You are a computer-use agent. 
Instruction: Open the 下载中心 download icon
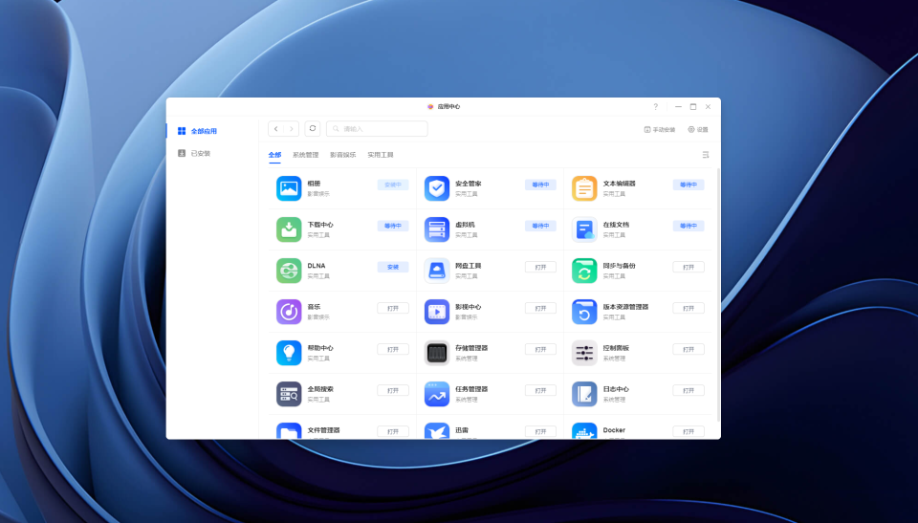(x=289, y=229)
